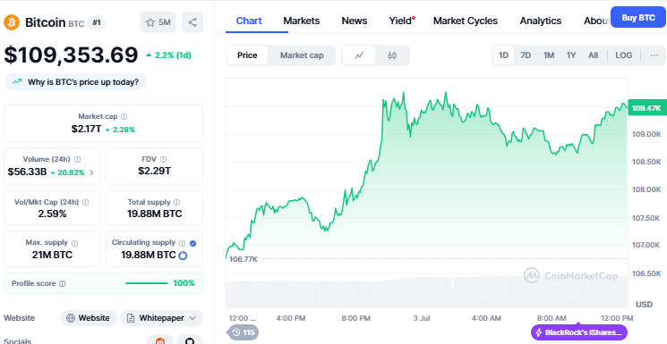Image resolution: width=667 pixels, height=344 pixels.
Task: Expand the Whitepaper dropdown chevron
Action: 192,318
